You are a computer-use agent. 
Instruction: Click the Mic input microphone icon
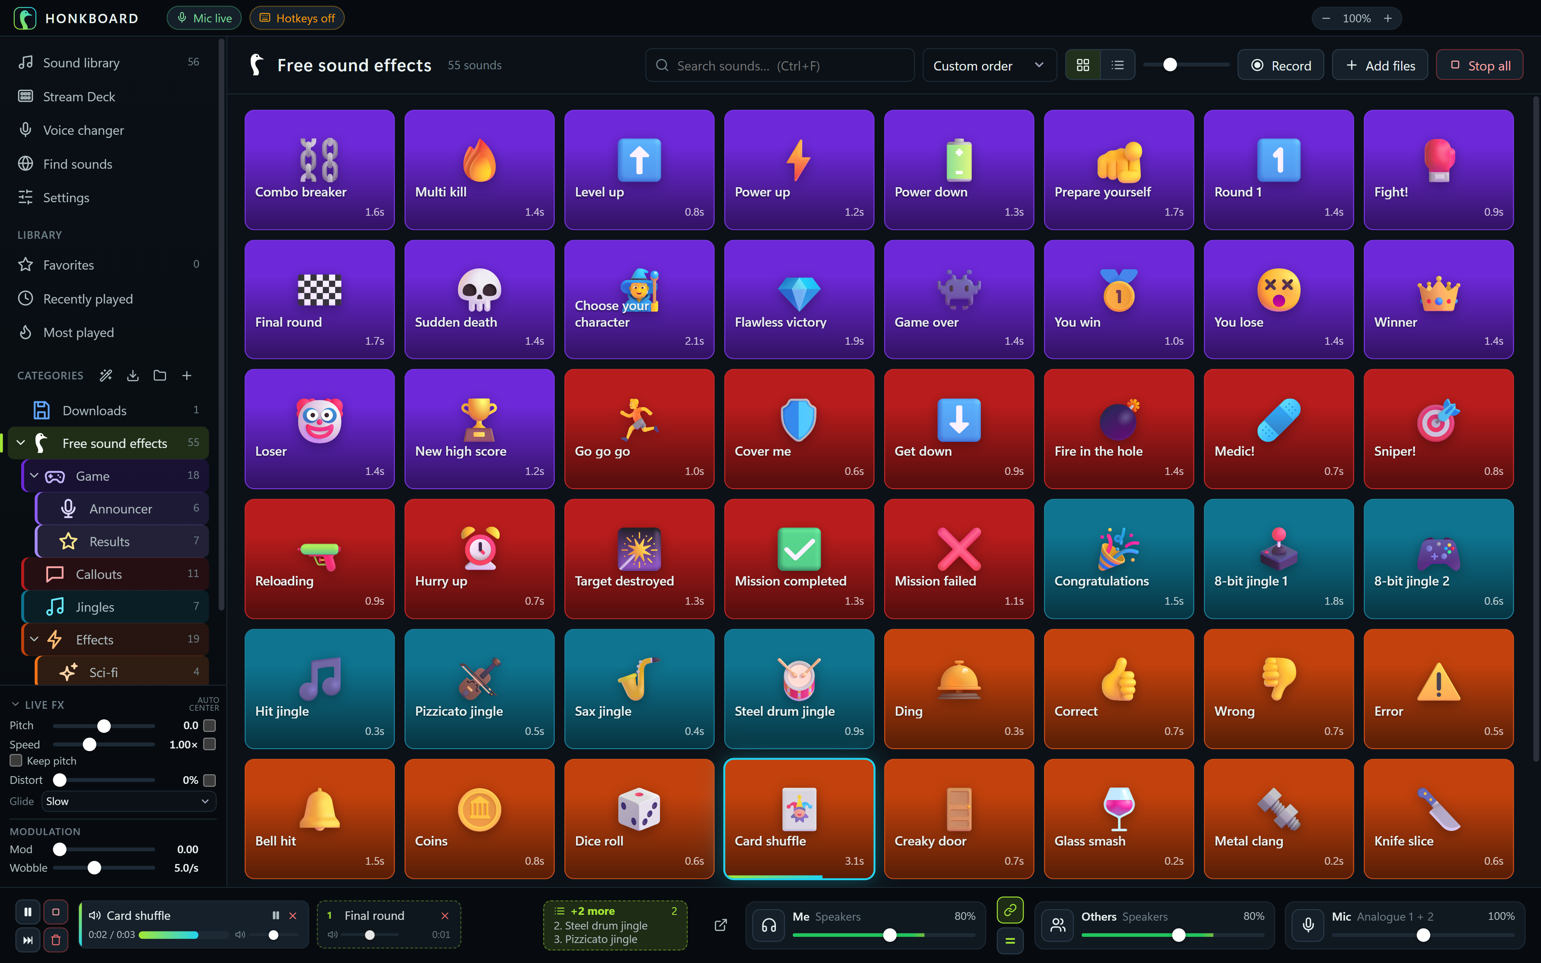(1308, 925)
